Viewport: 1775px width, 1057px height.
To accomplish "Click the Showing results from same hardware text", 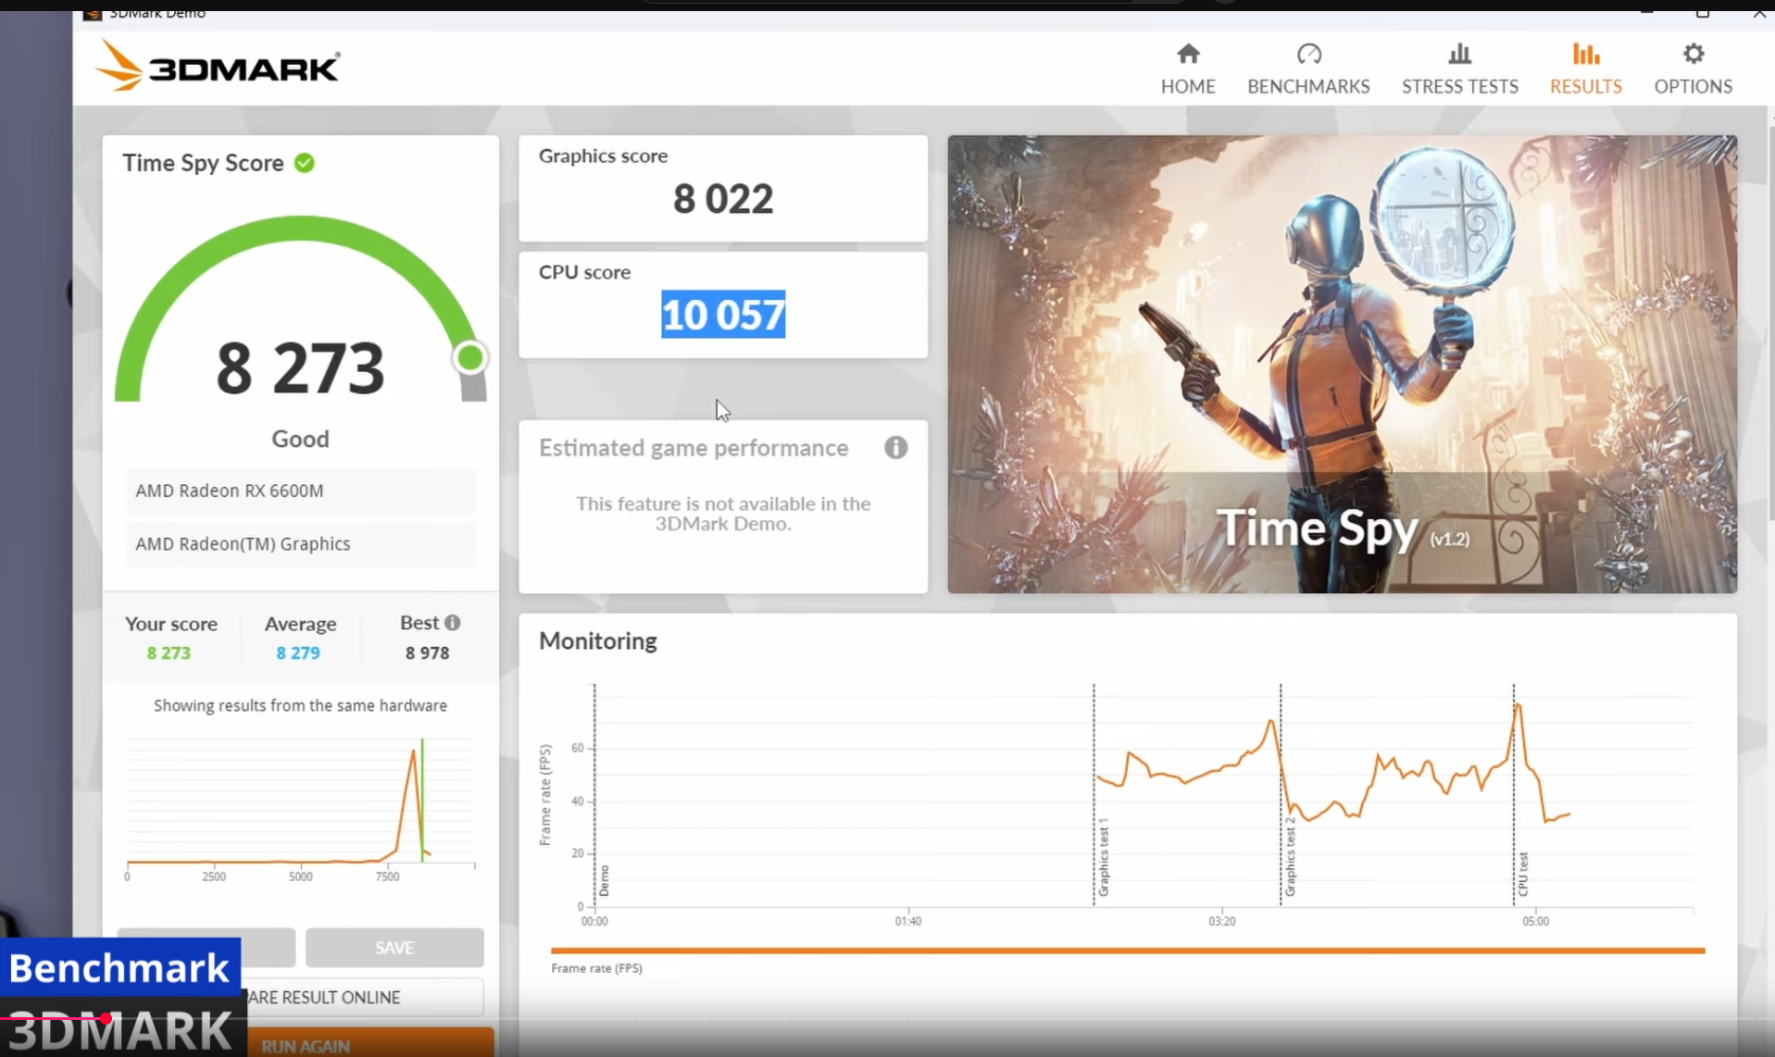I will tap(300, 705).
